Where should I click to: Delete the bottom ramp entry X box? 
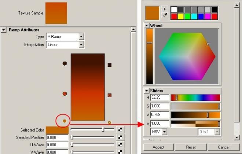110,122
